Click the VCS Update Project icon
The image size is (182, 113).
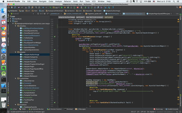point(89,8)
